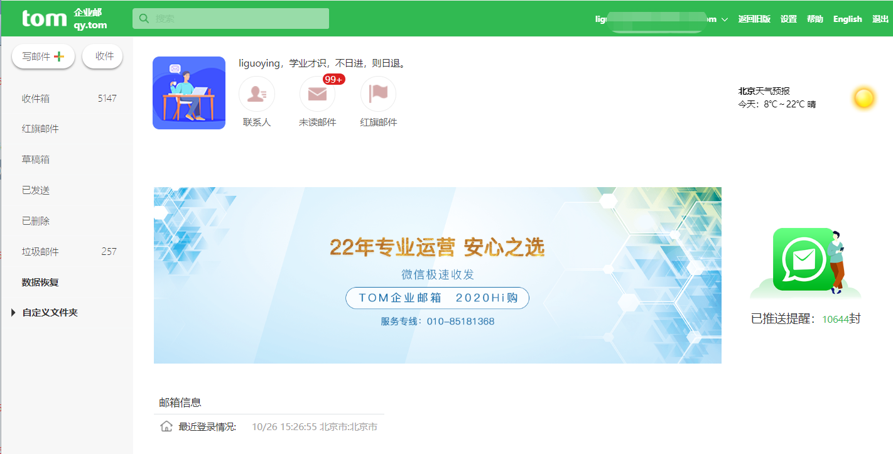This screenshot has width=893, height=454.
Task: Open the 联系人 contacts icon
Action: tap(257, 93)
